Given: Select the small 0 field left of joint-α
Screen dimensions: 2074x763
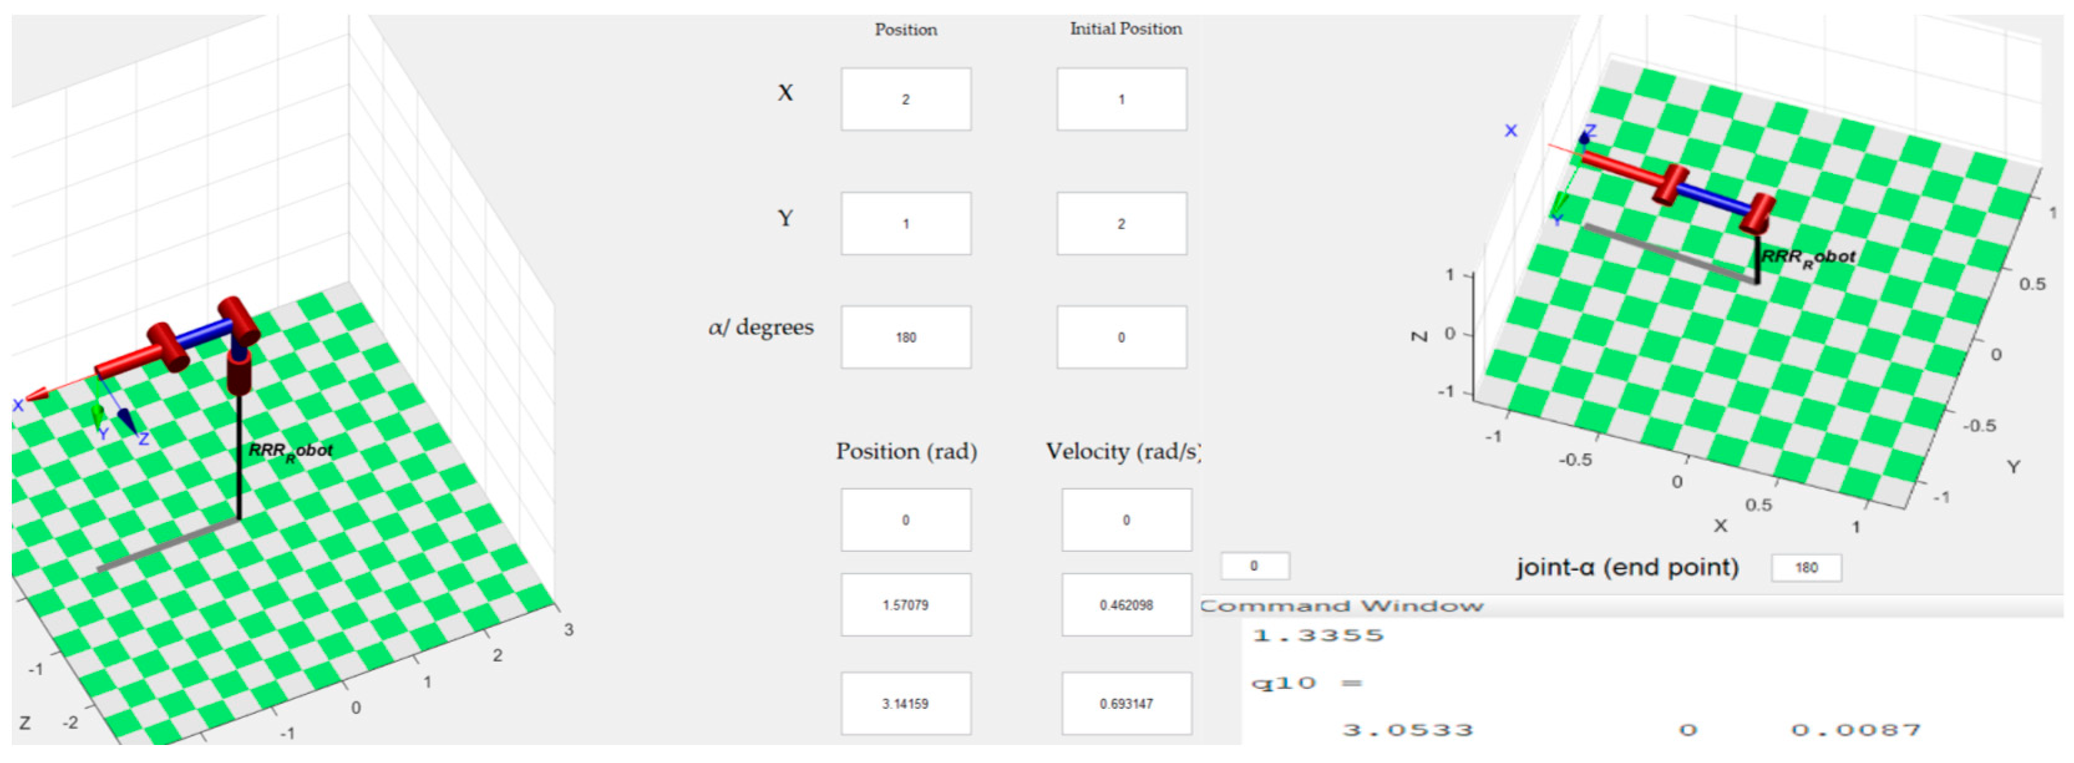Looking at the screenshot, I should coord(1254,566).
